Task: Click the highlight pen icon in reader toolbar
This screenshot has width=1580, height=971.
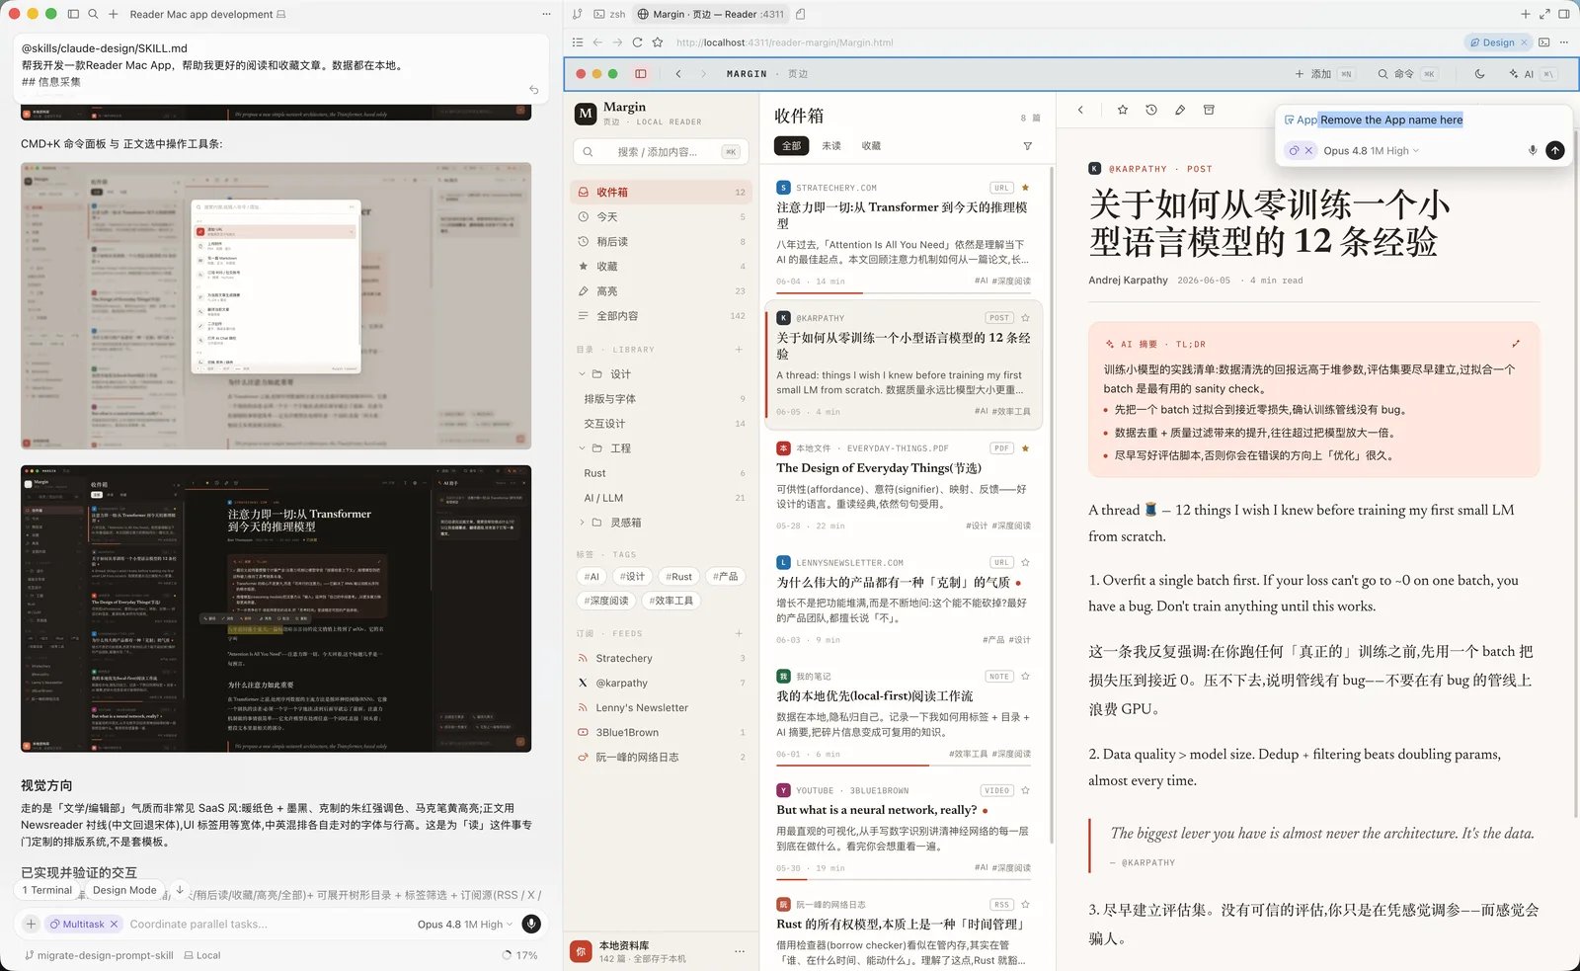Action: [1180, 110]
